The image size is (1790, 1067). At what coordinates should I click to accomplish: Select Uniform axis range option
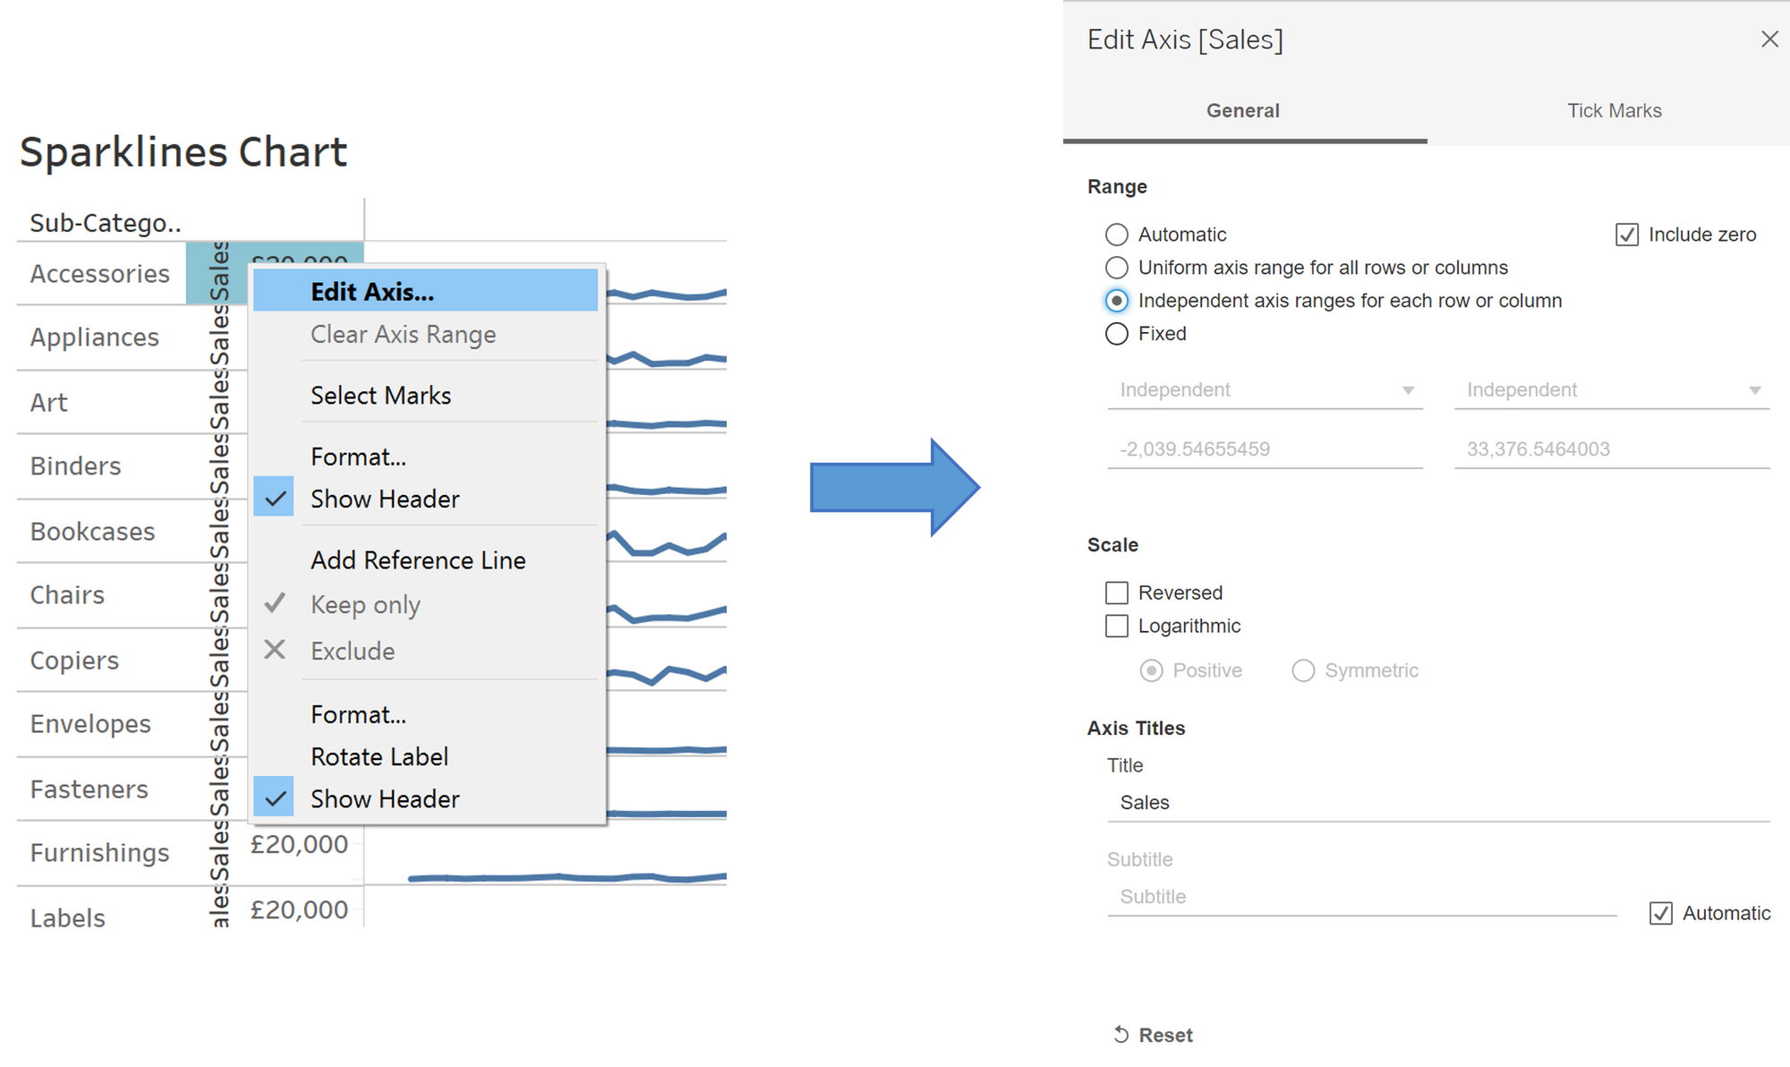(1117, 268)
